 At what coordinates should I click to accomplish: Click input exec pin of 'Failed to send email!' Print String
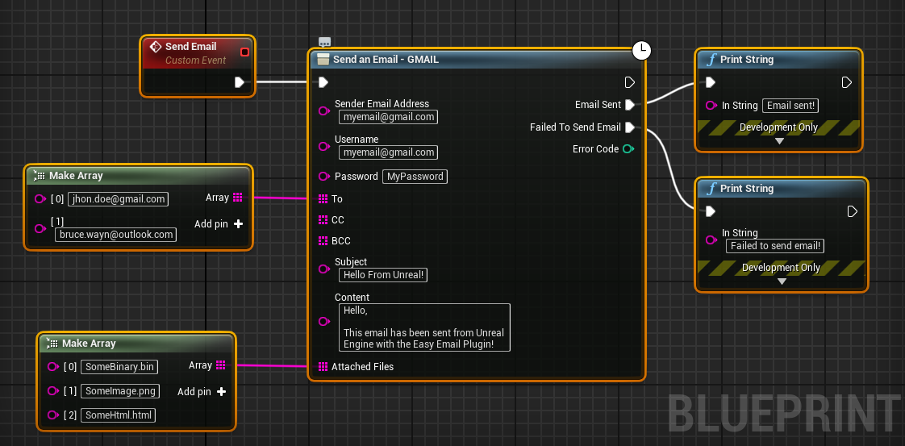click(711, 211)
